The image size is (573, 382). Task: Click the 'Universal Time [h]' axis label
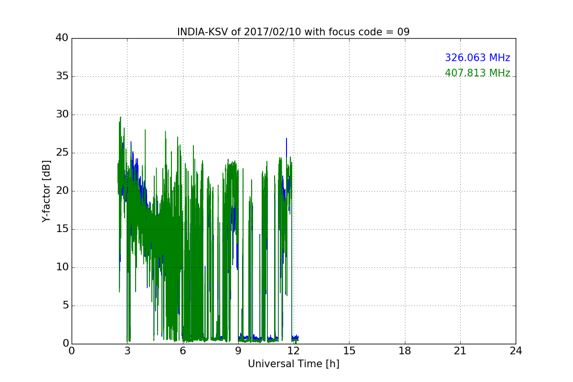tap(294, 364)
